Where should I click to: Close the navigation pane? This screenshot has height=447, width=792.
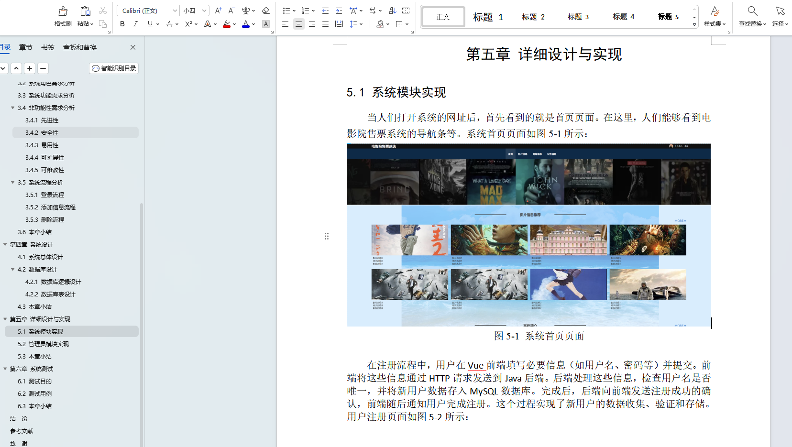coord(133,47)
